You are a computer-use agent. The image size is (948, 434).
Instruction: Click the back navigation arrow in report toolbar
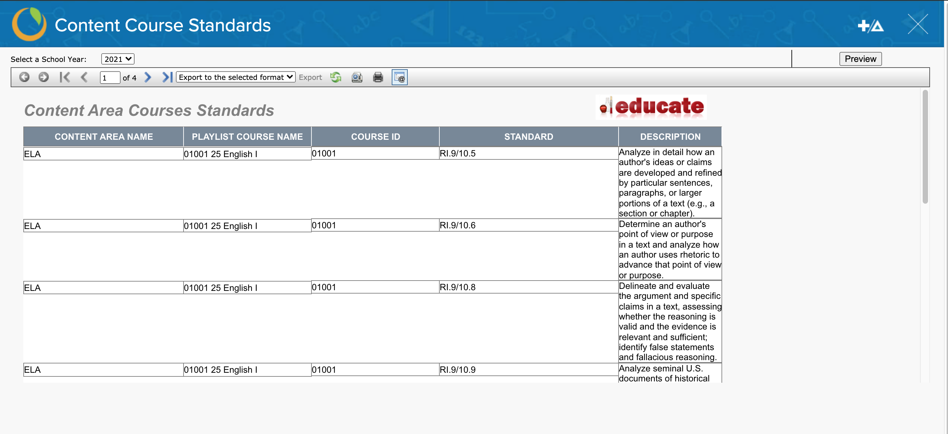click(24, 77)
